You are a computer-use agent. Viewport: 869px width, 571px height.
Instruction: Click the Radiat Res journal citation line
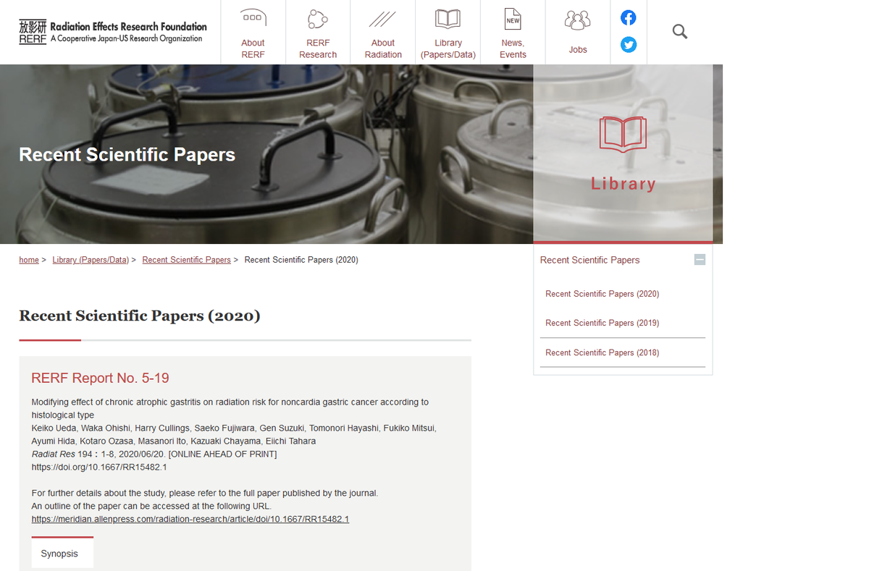[154, 454]
